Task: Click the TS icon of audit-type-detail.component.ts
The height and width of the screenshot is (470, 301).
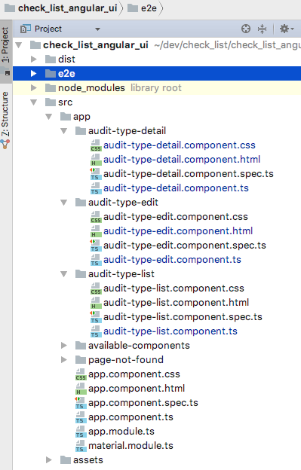Action: (x=96, y=188)
